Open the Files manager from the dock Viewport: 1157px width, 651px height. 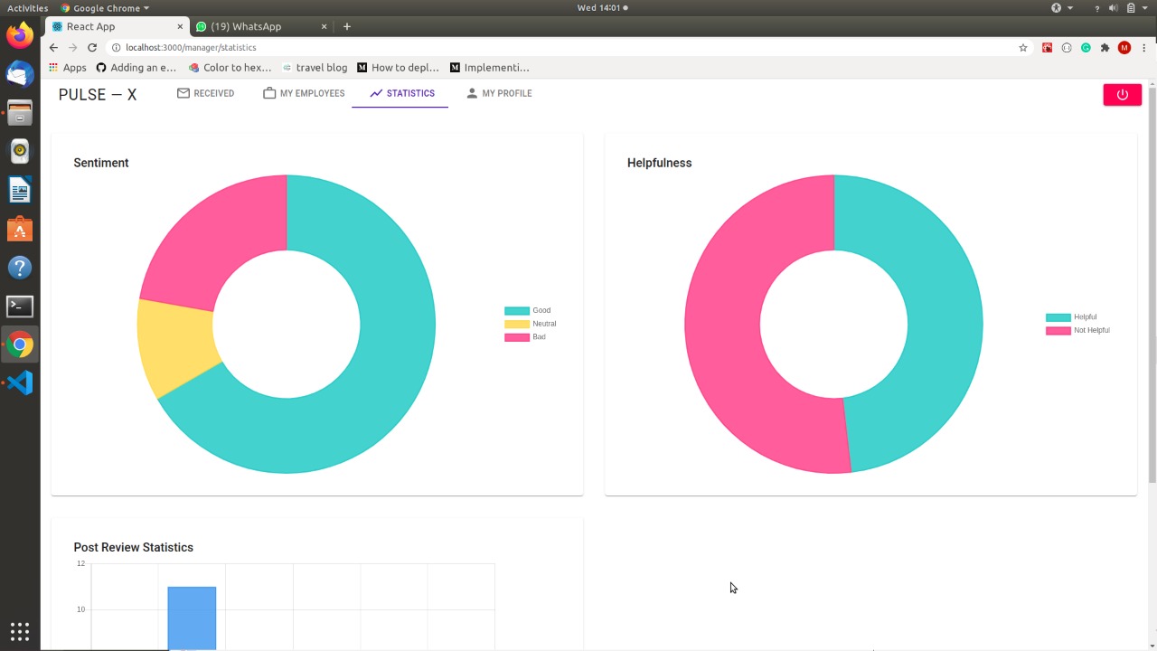pos(20,113)
